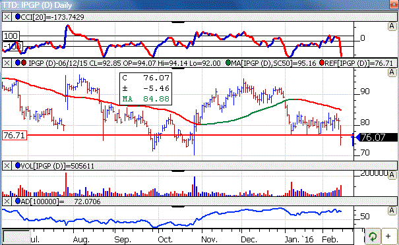Viewport: 399px width, 245px height.
Task: Close the IPGP (D) price panel
Action: (x=7, y=63)
